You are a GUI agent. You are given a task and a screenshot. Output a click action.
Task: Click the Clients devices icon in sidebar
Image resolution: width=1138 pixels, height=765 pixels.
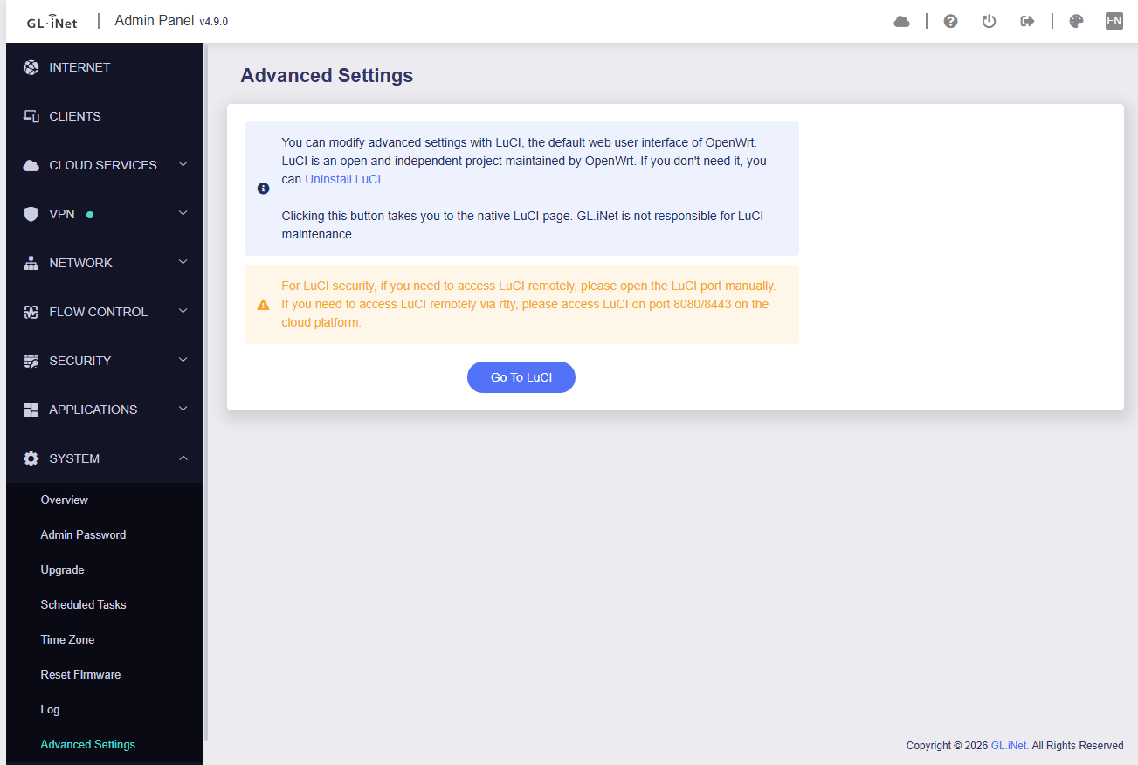31,116
